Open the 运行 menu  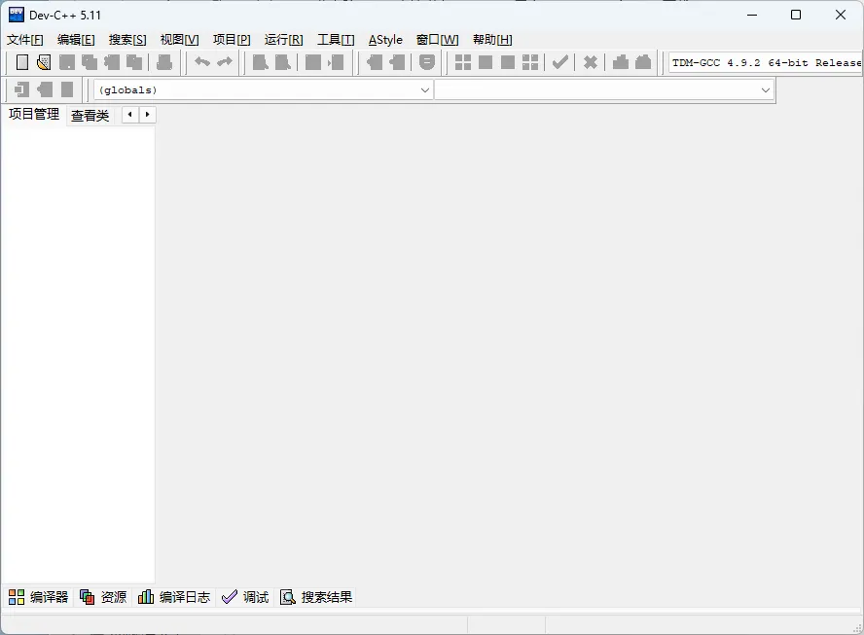tap(282, 39)
